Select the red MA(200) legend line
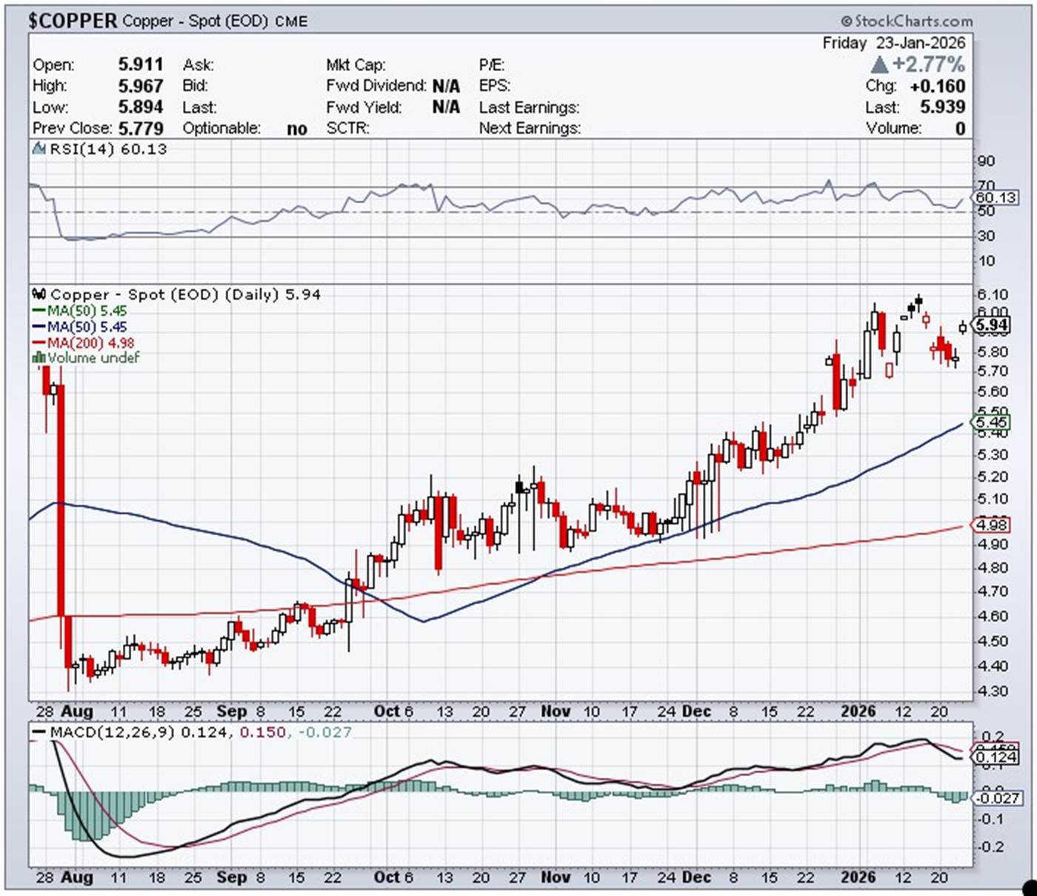1037x896 pixels. click(39, 343)
